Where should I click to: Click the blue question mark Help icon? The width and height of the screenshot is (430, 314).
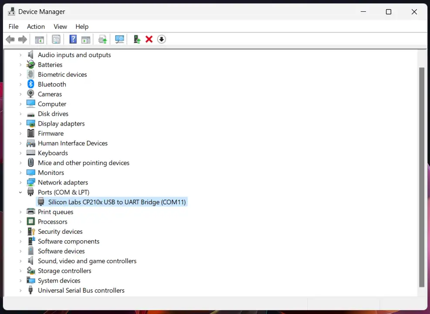click(x=73, y=39)
